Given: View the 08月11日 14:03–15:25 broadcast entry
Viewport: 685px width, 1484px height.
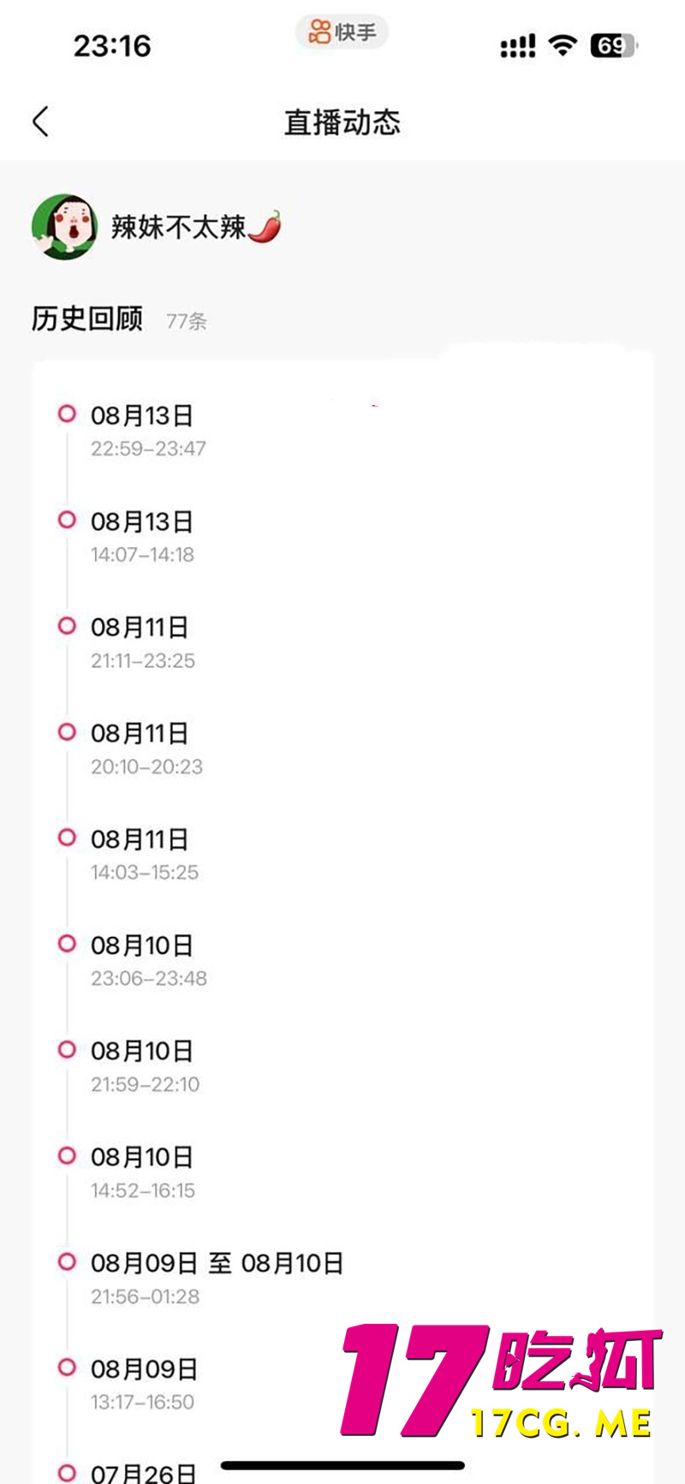Looking at the screenshot, I should coord(144,855).
